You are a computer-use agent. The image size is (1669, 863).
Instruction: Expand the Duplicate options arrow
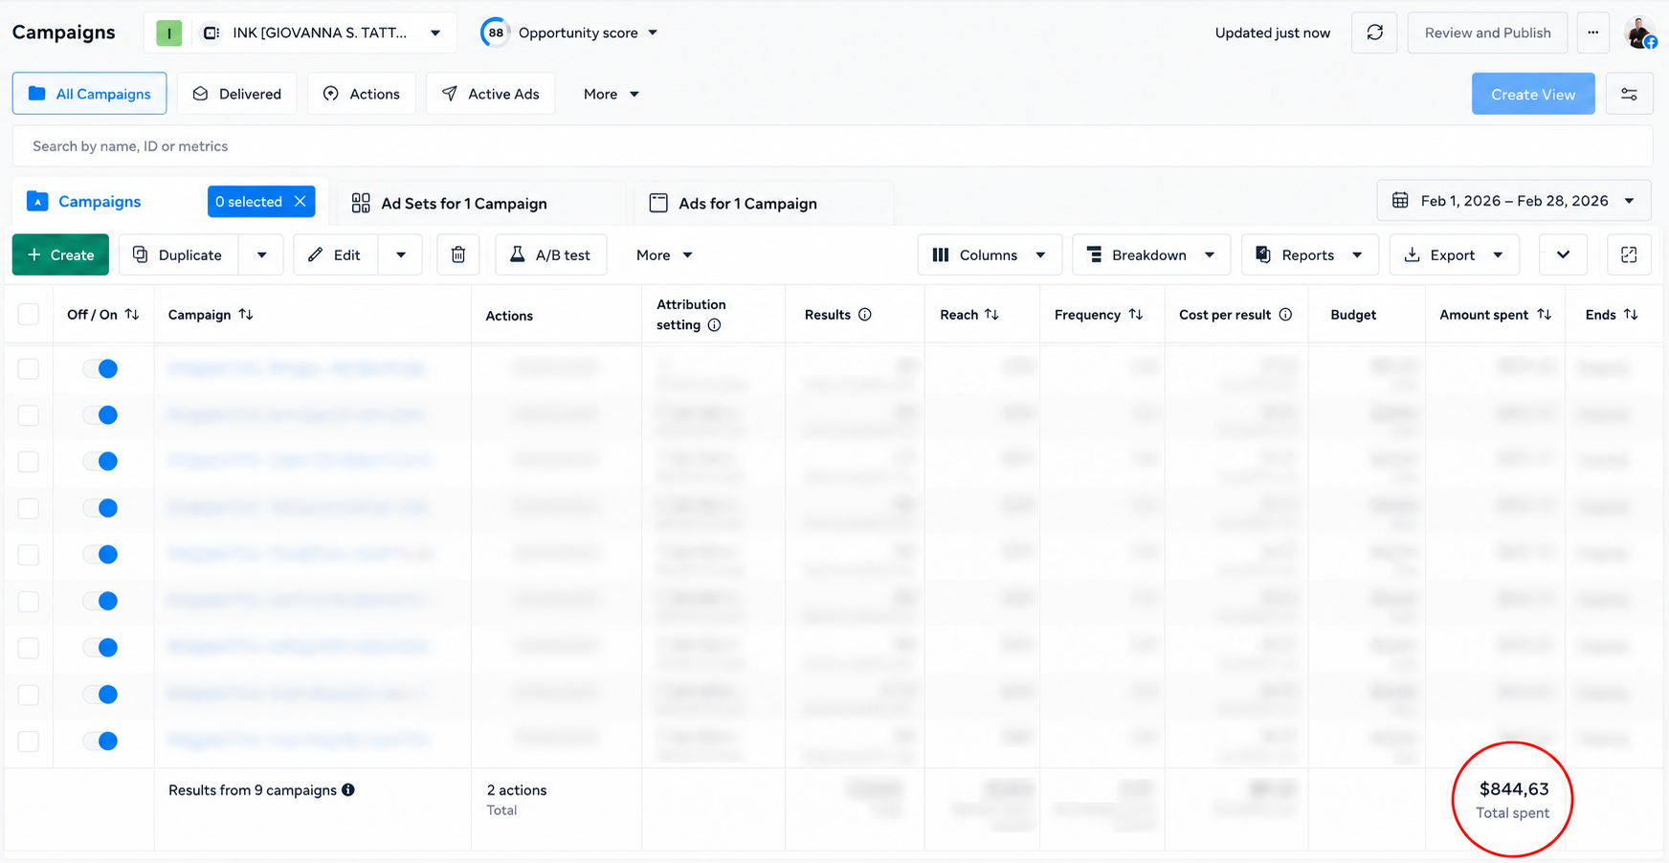point(261,254)
